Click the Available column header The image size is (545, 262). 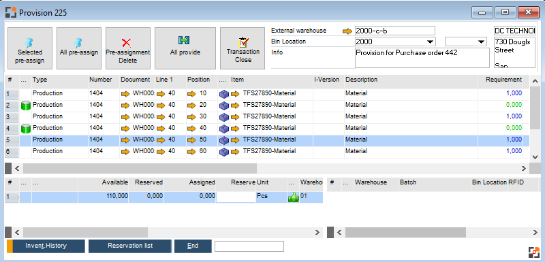104,182
